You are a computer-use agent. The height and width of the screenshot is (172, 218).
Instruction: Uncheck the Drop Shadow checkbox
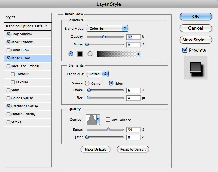[x=8, y=34]
